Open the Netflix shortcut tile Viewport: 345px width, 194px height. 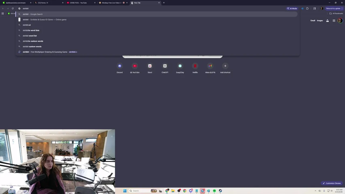(x=195, y=68)
